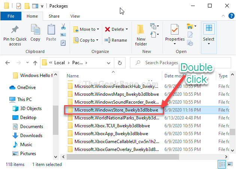Viewport: 236px width, 169px height.
Task: Select OneDrive in navigation pane
Action: coord(22,88)
